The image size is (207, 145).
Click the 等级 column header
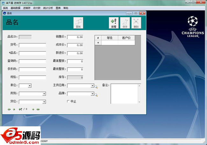[110, 38]
